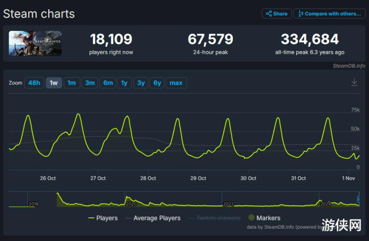
Task: Click the 30 Oct axis label
Action: (x=248, y=178)
